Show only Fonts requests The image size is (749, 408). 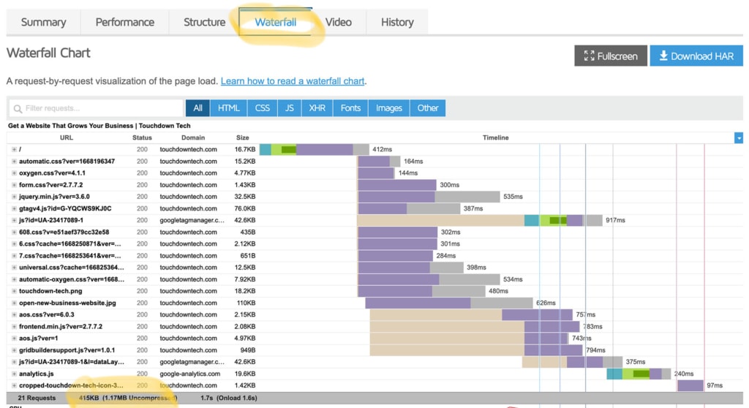click(x=350, y=108)
